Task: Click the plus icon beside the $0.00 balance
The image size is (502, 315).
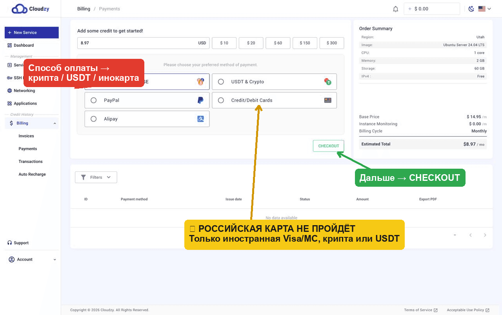Action: [x=410, y=9]
